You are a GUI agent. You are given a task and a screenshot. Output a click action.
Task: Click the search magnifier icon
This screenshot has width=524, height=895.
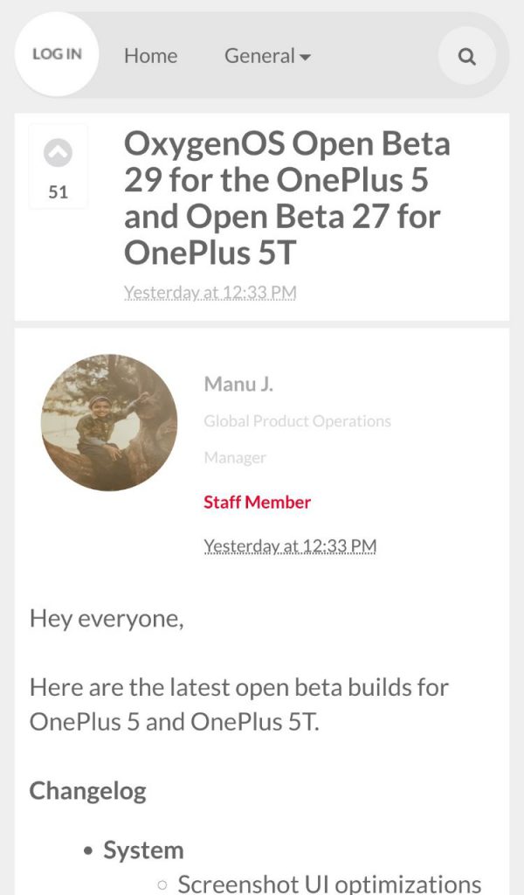467,57
